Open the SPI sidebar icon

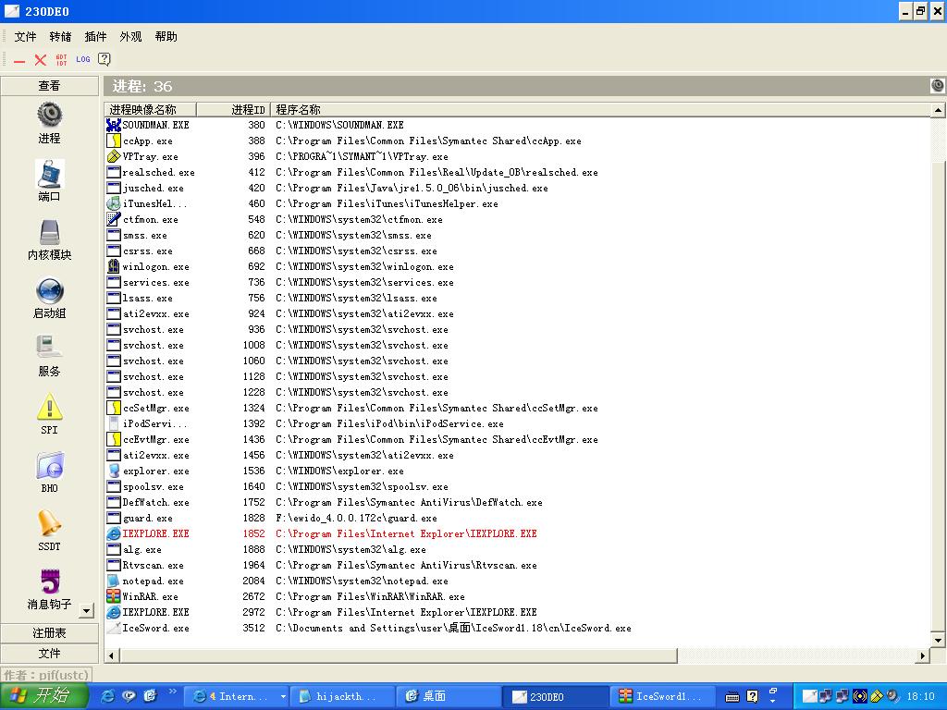pyautogui.click(x=49, y=407)
